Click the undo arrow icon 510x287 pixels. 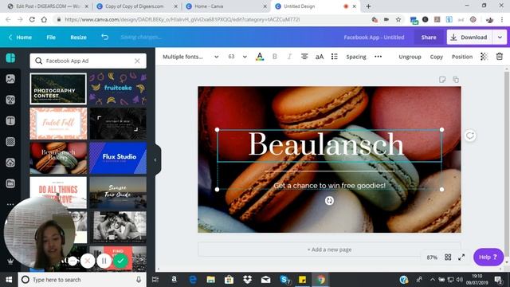[104, 37]
